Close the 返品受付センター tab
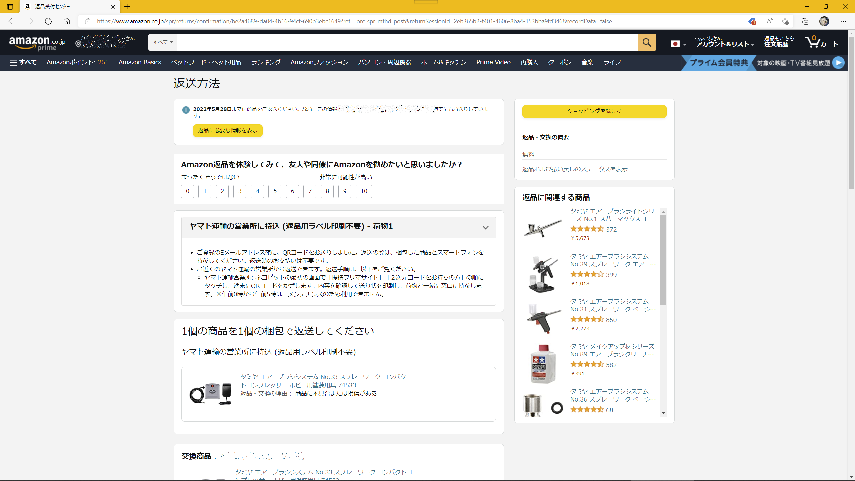The height and width of the screenshot is (481, 855). pos(113,7)
